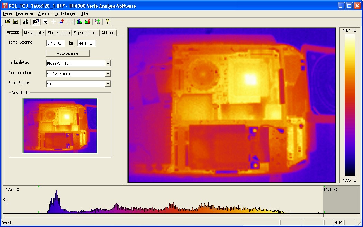The width and height of the screenshot is (363, 227).
Task: Open the Interpolation dropdown list
Action: point(108,74)
